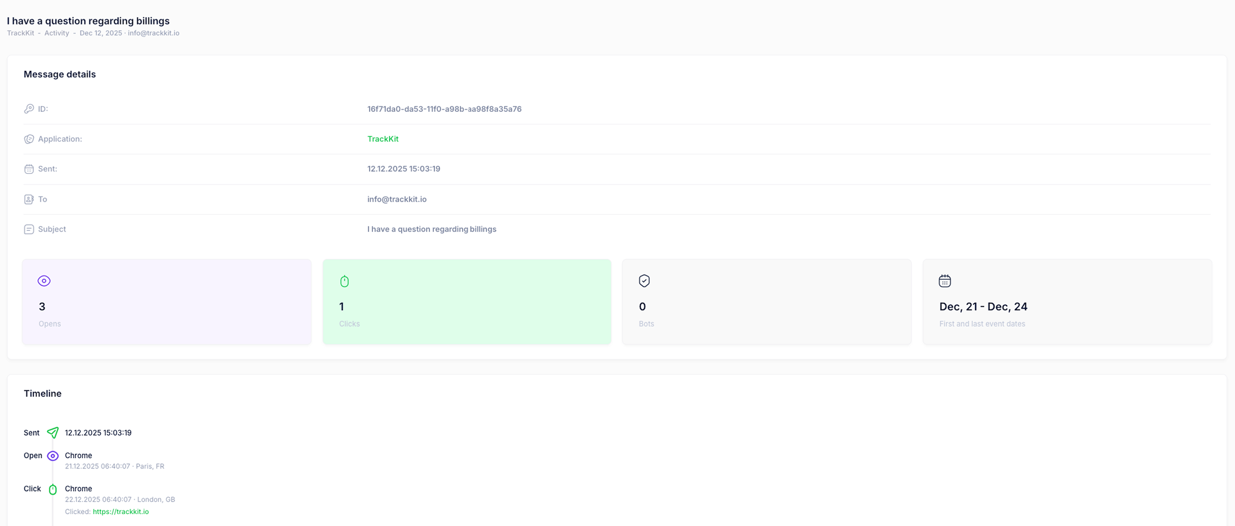Viewport: 1235px width, 526px height.
Task: Click the calendar icon beside Sent
Action: click(29, 169)
